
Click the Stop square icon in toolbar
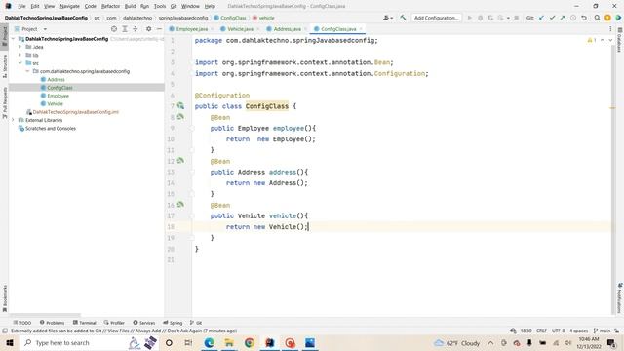pyautogui.click(x=516, y=18)
